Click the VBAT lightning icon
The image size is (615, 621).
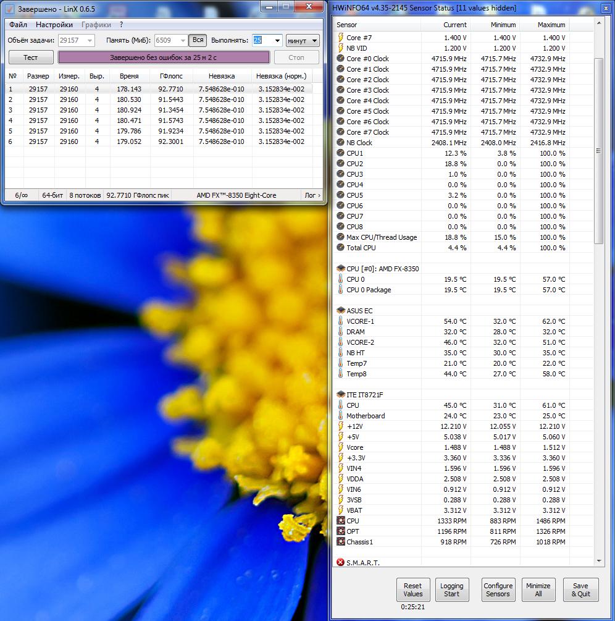[x=340, y=510]
